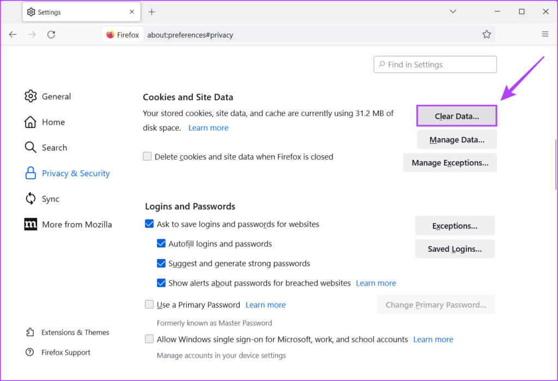Click the Extensions & Themes puzzle icon
The height and width of the screenshot is (381, 558).
[x=30, y=332]
